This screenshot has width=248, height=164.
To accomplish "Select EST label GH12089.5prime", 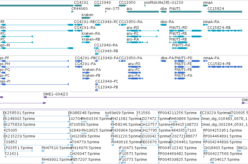I will [85, 136].
